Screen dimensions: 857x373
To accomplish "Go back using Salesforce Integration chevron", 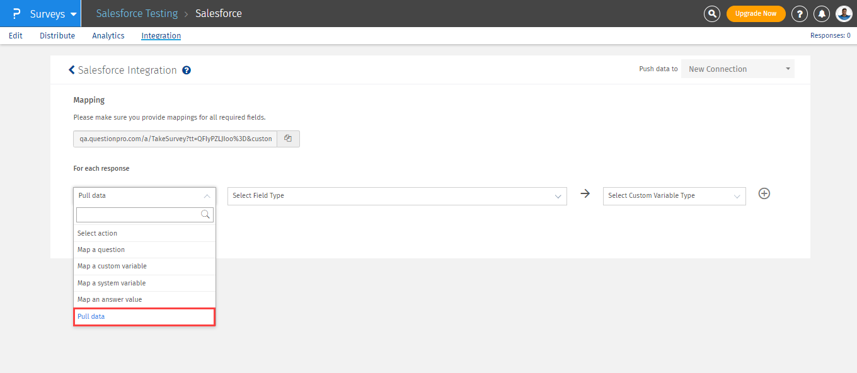I will click(x=72, y=70).
